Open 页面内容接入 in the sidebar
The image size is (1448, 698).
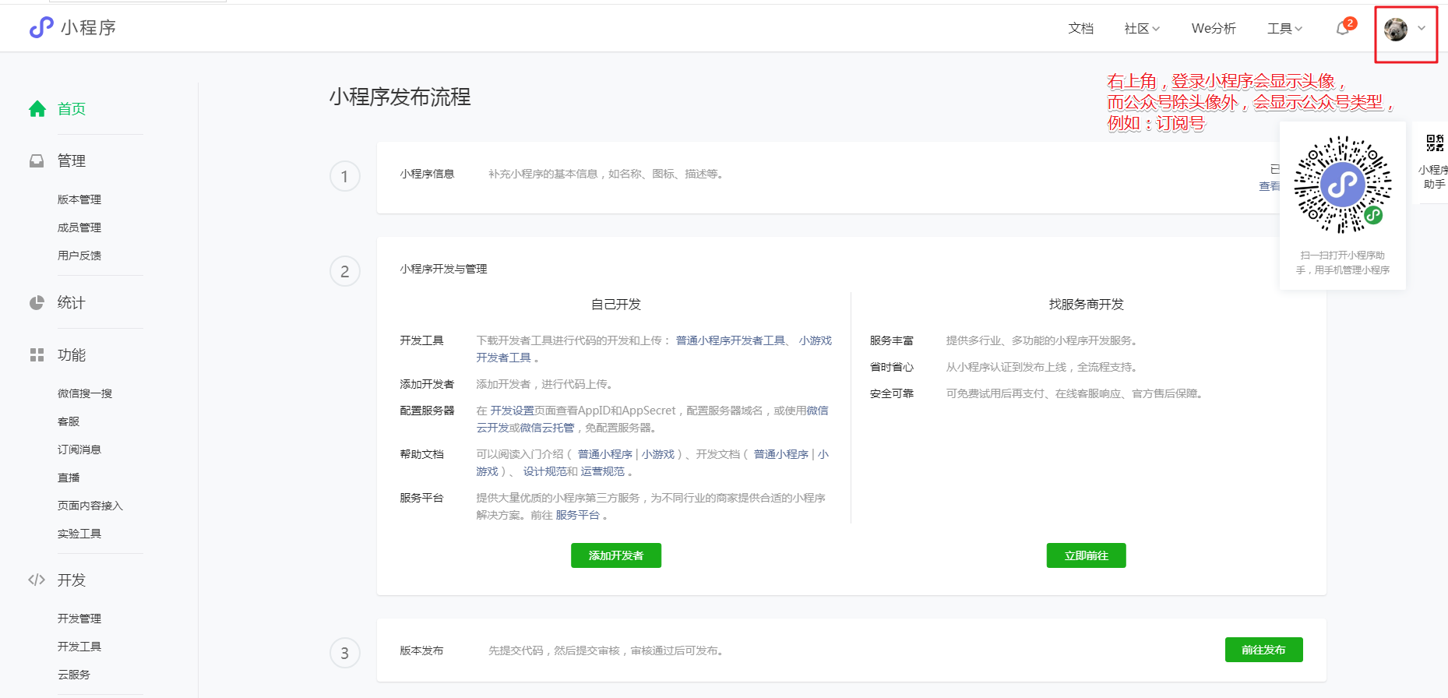pyautogui.click(x=90, y=506)
